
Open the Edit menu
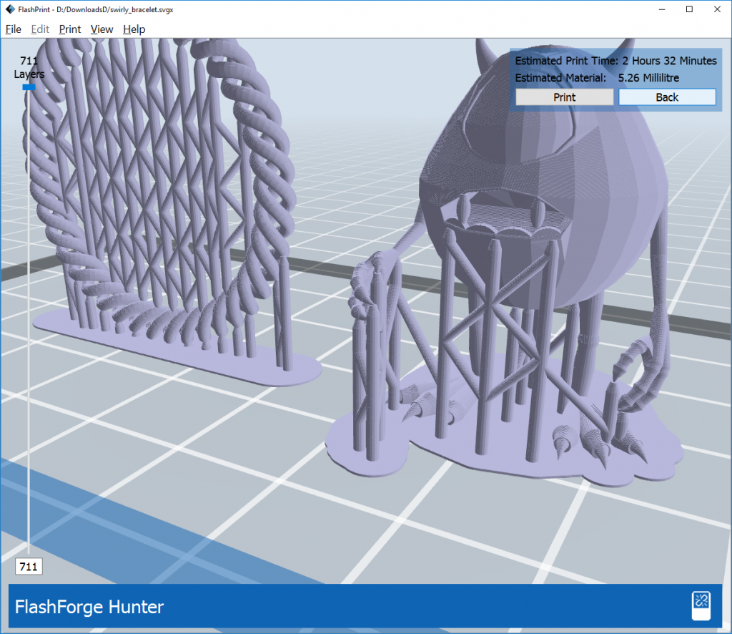(x=40, y=29)
